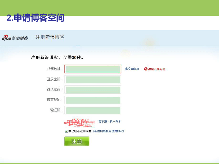Click the 看不清，换一张？ link
219x164 pixels.
[109, 122]
